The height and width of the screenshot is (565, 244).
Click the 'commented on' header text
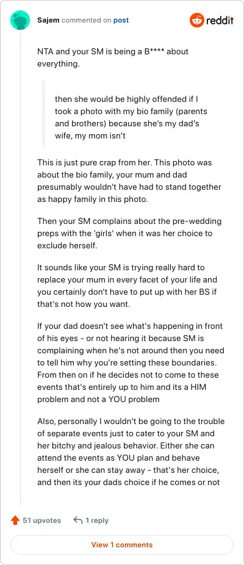[87, 20]
